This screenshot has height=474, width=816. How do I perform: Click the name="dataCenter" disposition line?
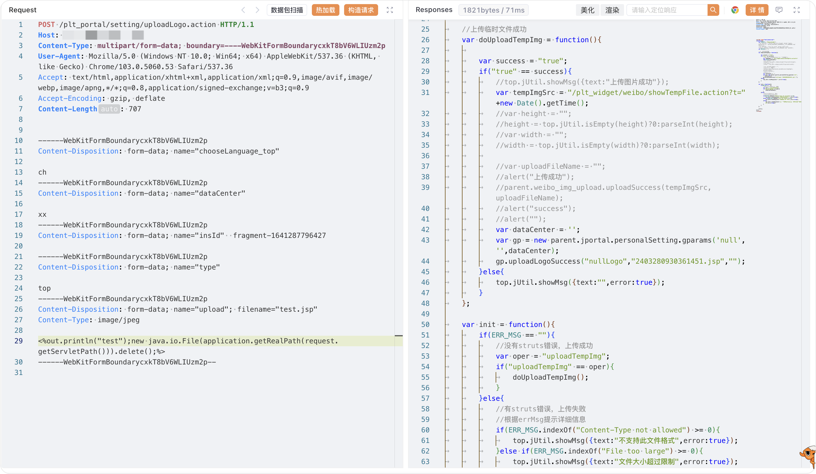pyautogui.click(x=142, y=193)
